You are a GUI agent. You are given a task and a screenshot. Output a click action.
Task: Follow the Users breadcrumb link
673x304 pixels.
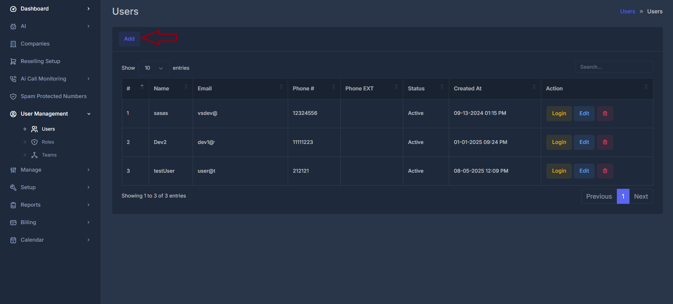[627, 12]
